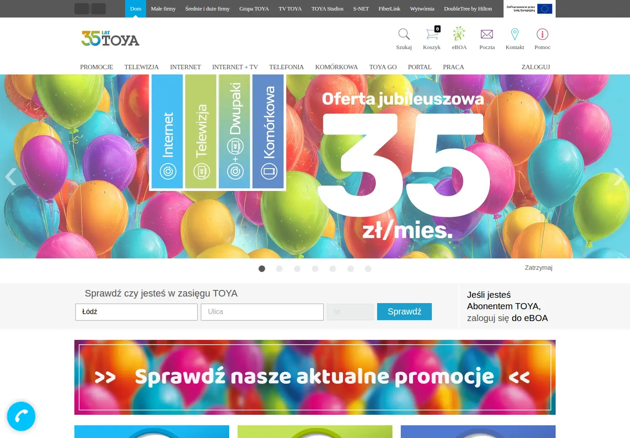Open the TELEWIZJA menu
Screen dimensions: 630x438
(141, 67)
